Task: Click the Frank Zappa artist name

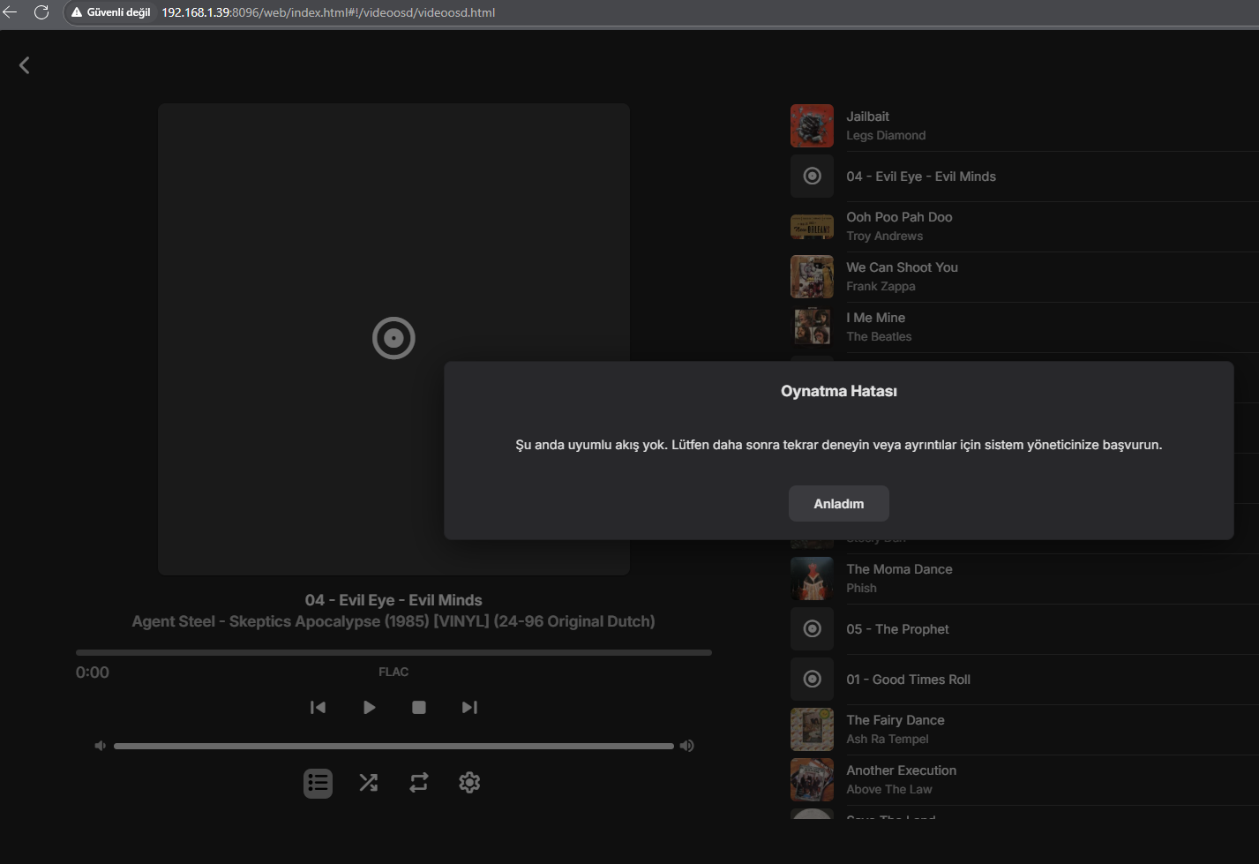Action: (881, 287)
